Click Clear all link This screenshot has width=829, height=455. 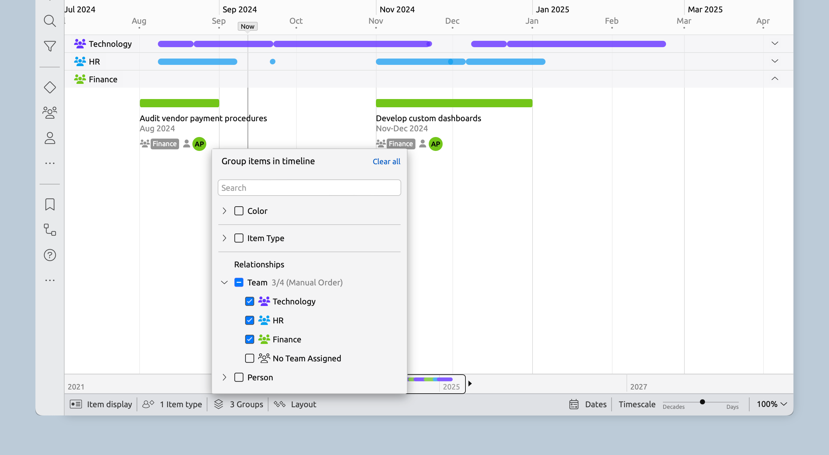pos(387,162)
